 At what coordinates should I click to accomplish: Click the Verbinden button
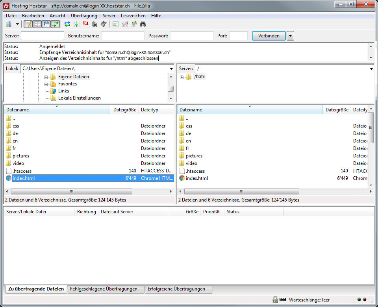(x=269, y=36)
